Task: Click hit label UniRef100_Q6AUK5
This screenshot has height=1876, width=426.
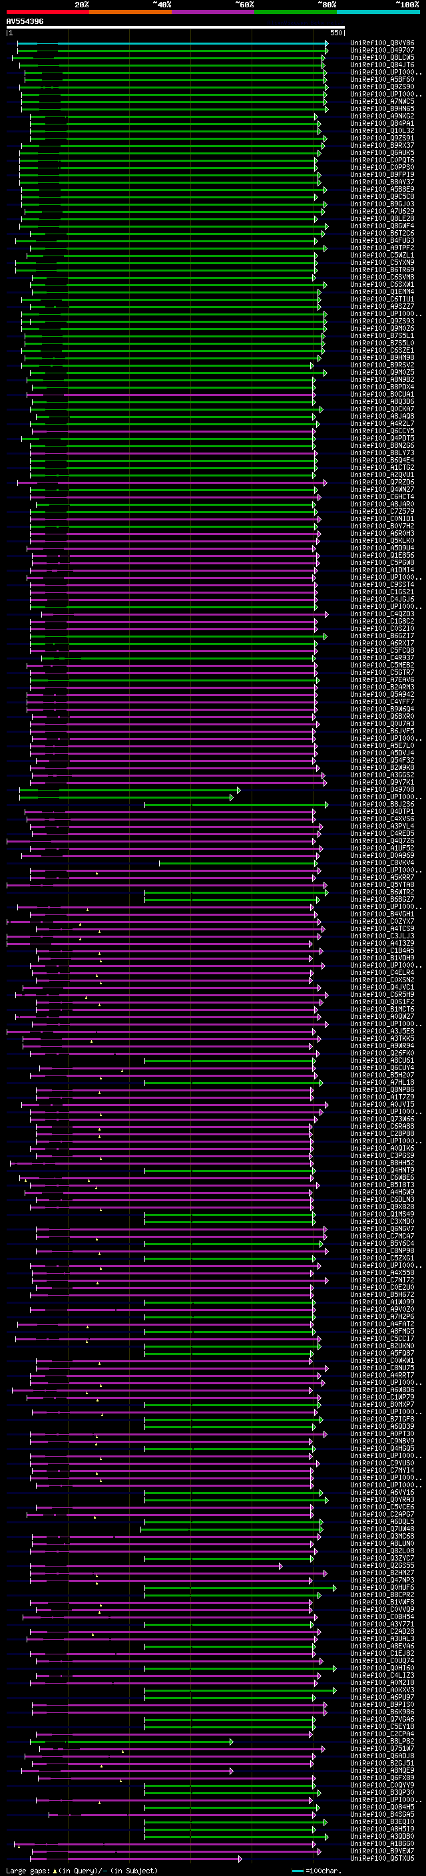Action: (382, 153)
